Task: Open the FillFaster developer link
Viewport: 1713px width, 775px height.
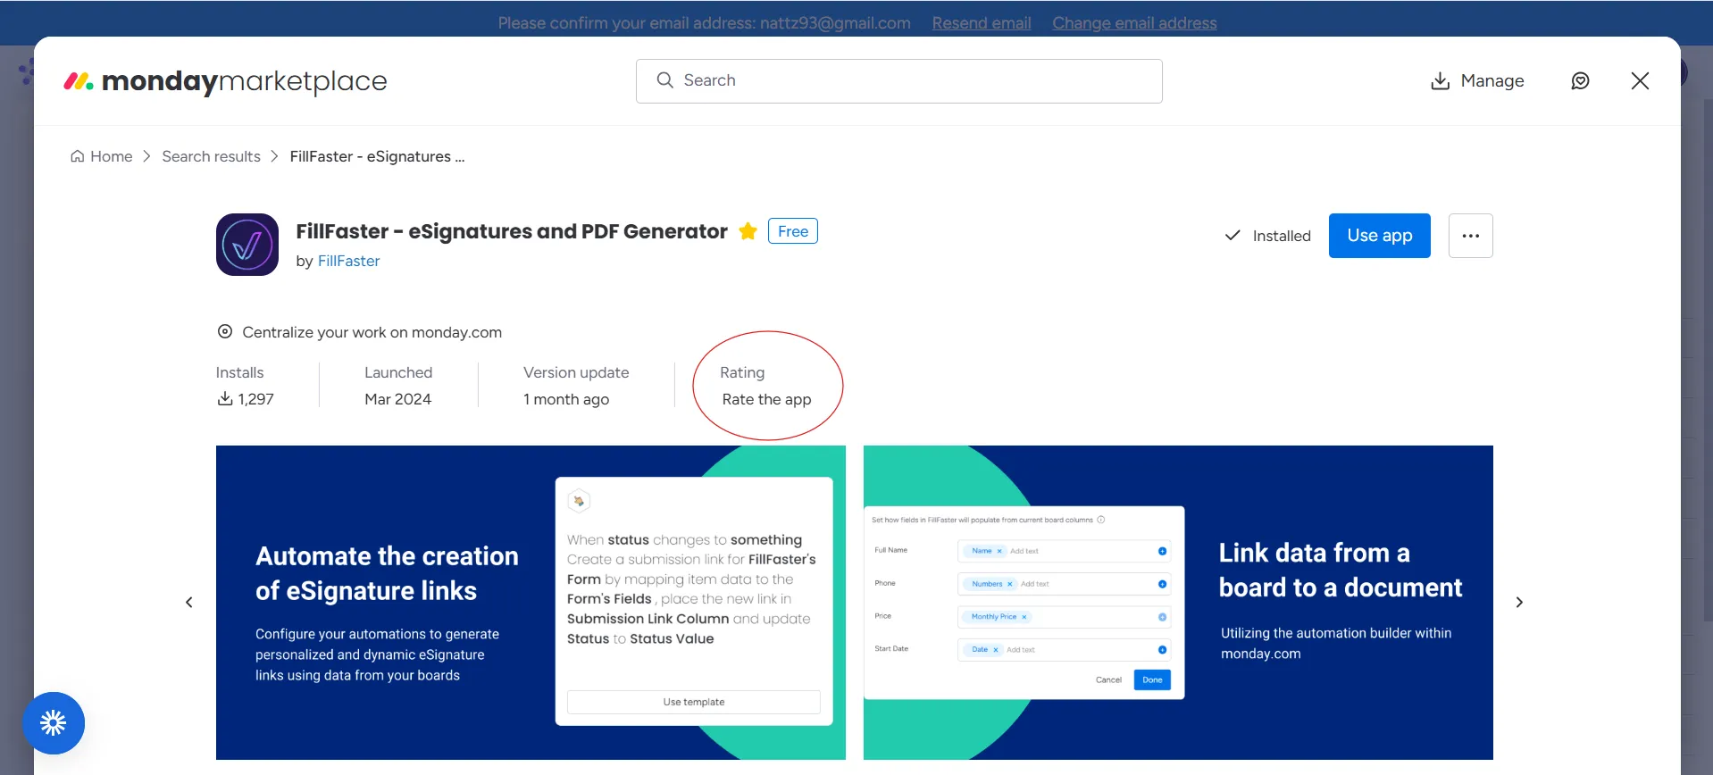Action: point(348,261)
